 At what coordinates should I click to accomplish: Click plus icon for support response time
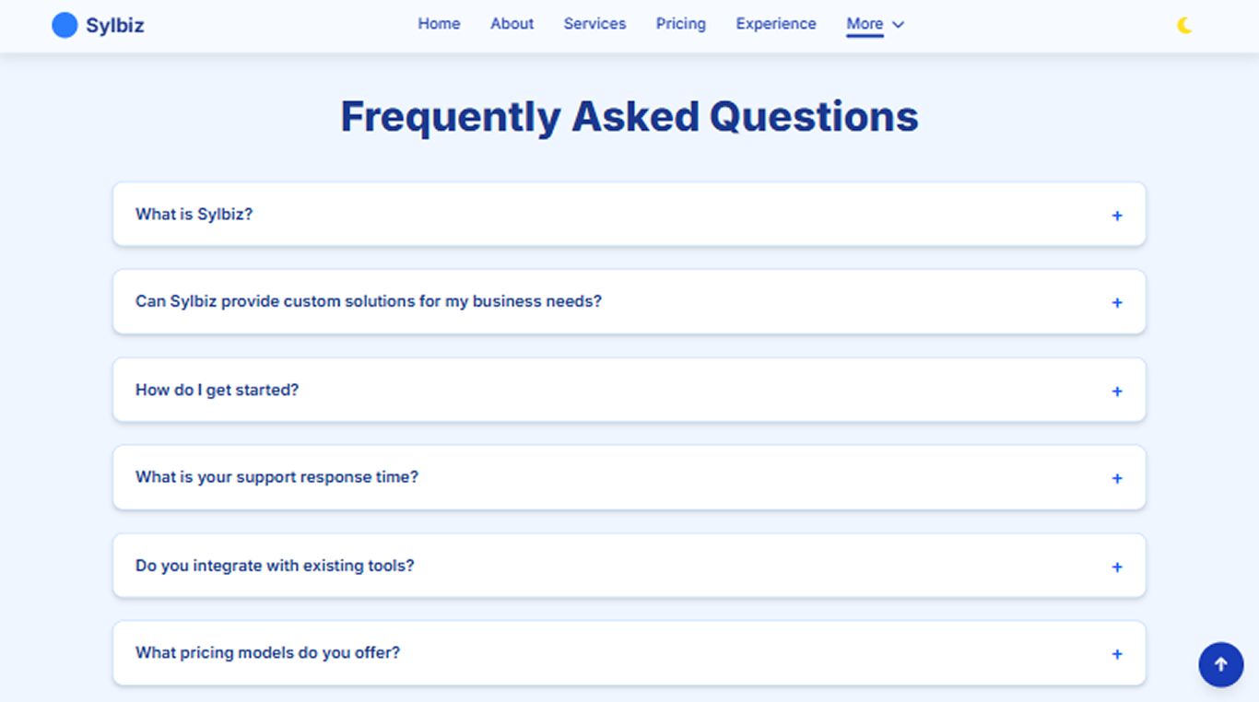1117,479
